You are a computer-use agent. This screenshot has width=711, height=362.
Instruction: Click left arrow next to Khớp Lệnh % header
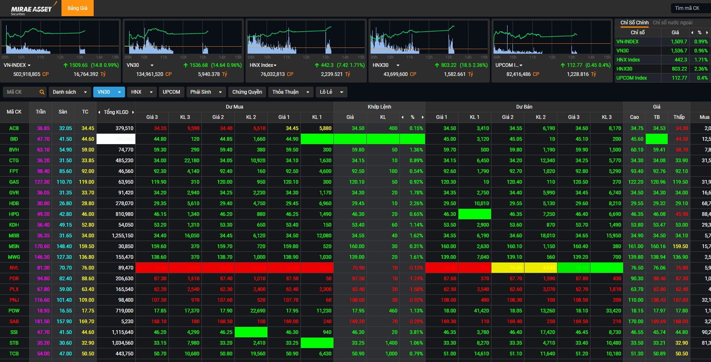click(x=403, y=117)
